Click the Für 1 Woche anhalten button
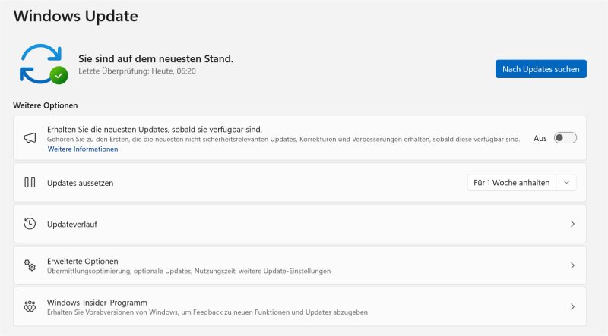 pos(511,183)
